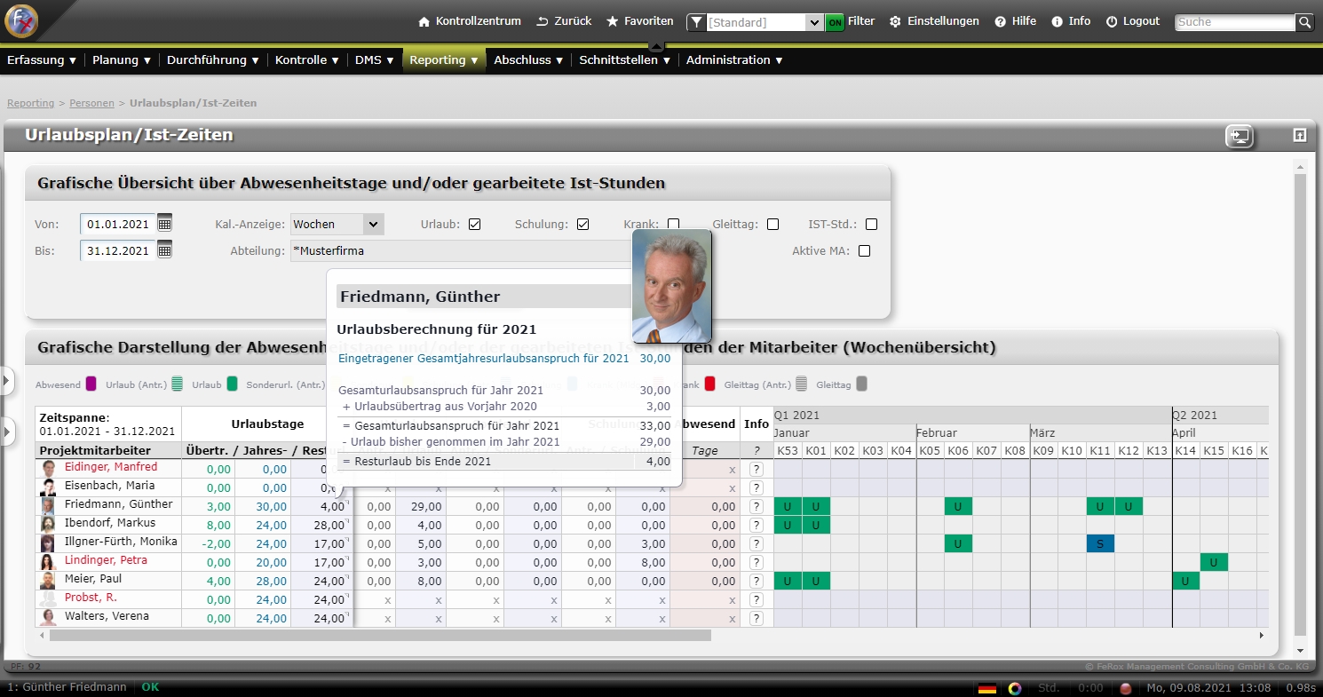Image resolution: width=1323 pixels, height=697 pixels.
Task: Click the expand panel icon beside presentation icon
Action: pyautogui.click(x=1299, y=136)
